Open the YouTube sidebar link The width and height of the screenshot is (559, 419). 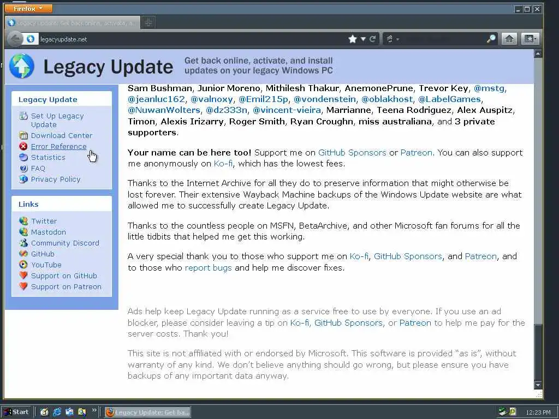(46, 265)
